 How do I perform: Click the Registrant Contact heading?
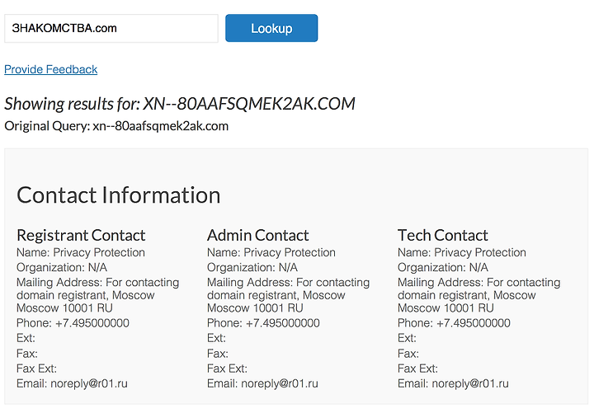pos(81,236)
